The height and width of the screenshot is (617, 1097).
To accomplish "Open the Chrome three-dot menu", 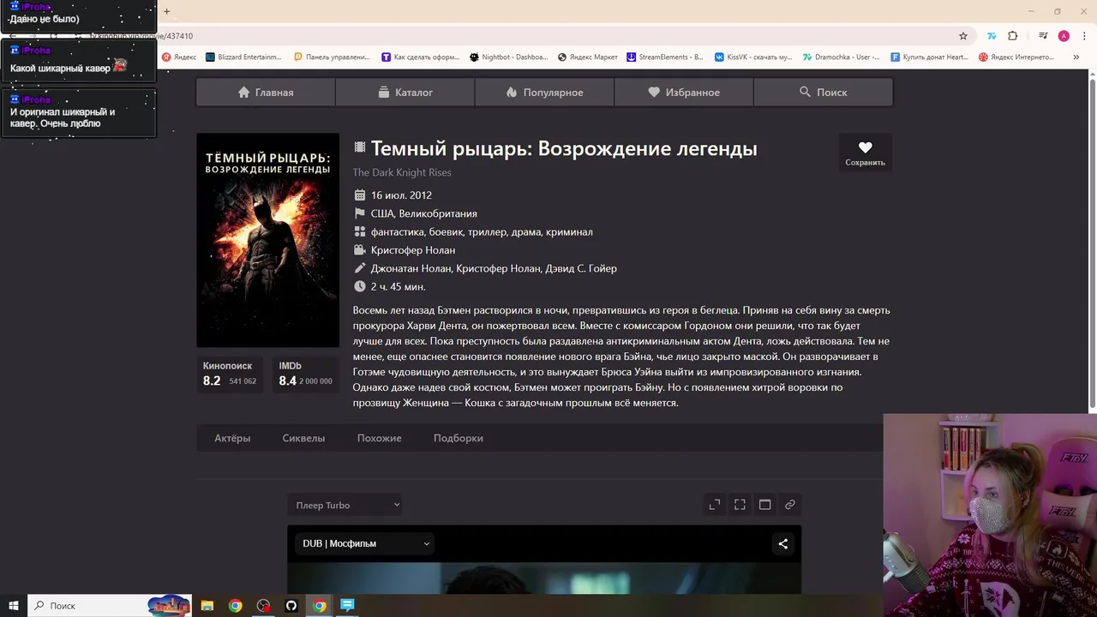I will click(x=1084, y=36).
